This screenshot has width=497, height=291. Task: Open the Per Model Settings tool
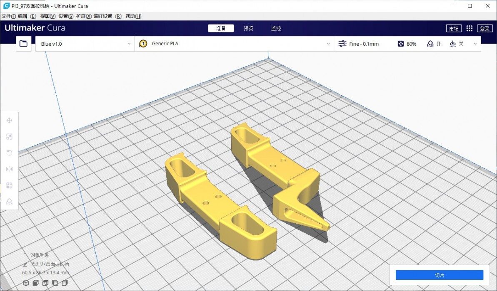pos(9,185)
